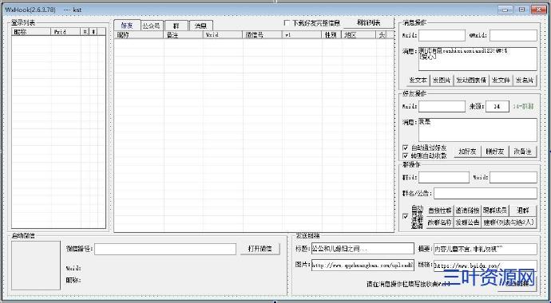Click the 发文件 button
The image size is (551, 303).
[x=501, y=80]
